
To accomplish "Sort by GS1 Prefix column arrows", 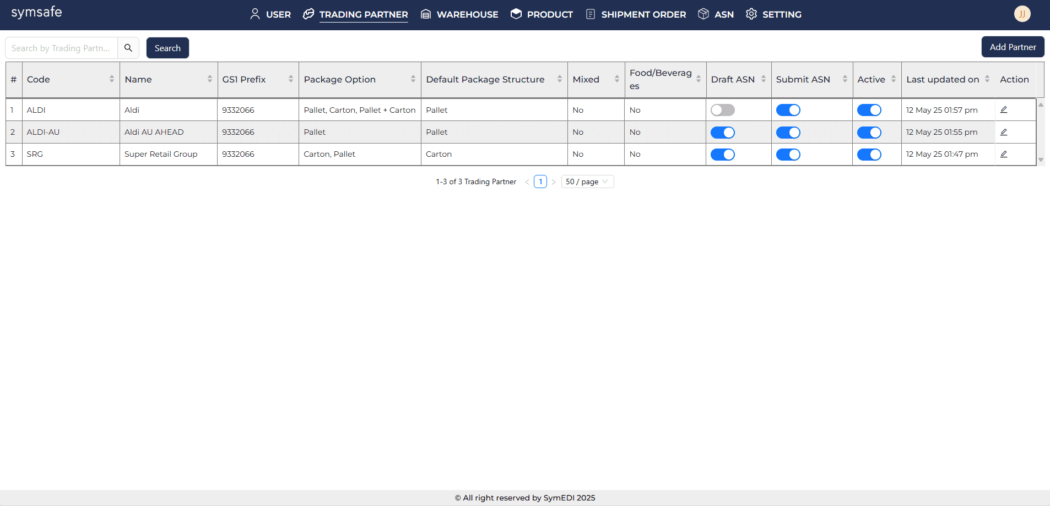I will click(x=291, y=79).
